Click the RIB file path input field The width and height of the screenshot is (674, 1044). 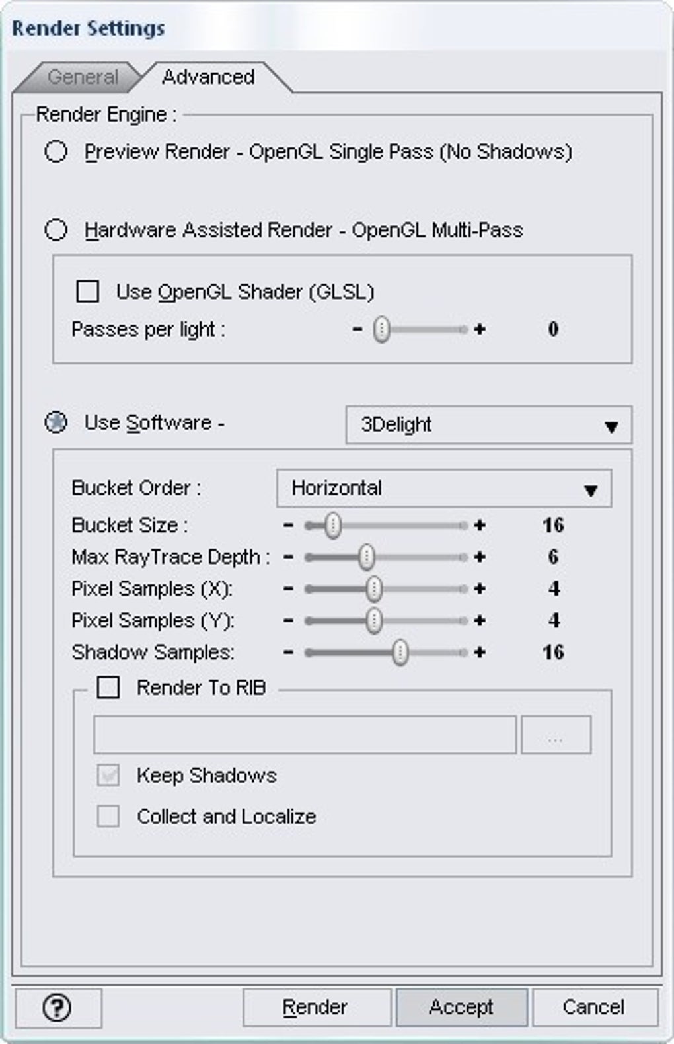(x=305, y=735)
